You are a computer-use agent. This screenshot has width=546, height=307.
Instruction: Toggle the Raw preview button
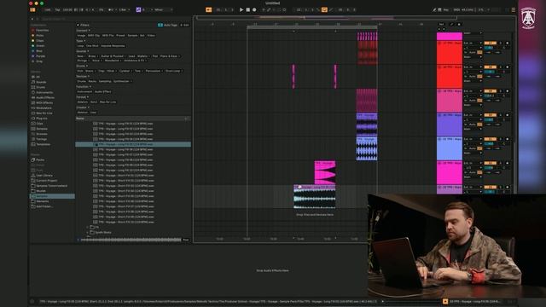click(186, 240)
